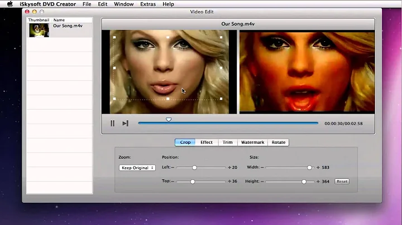This screenshot has width=402, height=225.
Task: Click the Width size slider knob
Action: tap(309, 168)
